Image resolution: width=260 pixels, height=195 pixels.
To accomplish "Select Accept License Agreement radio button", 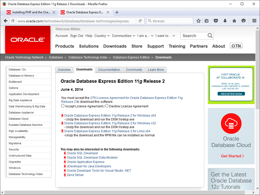I will (x=63, y=106).
